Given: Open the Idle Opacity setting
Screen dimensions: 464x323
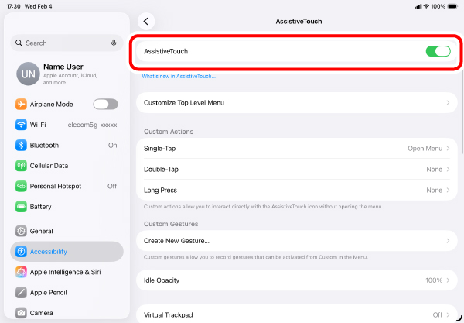Looking at the screenshot, I should (297, 280).
